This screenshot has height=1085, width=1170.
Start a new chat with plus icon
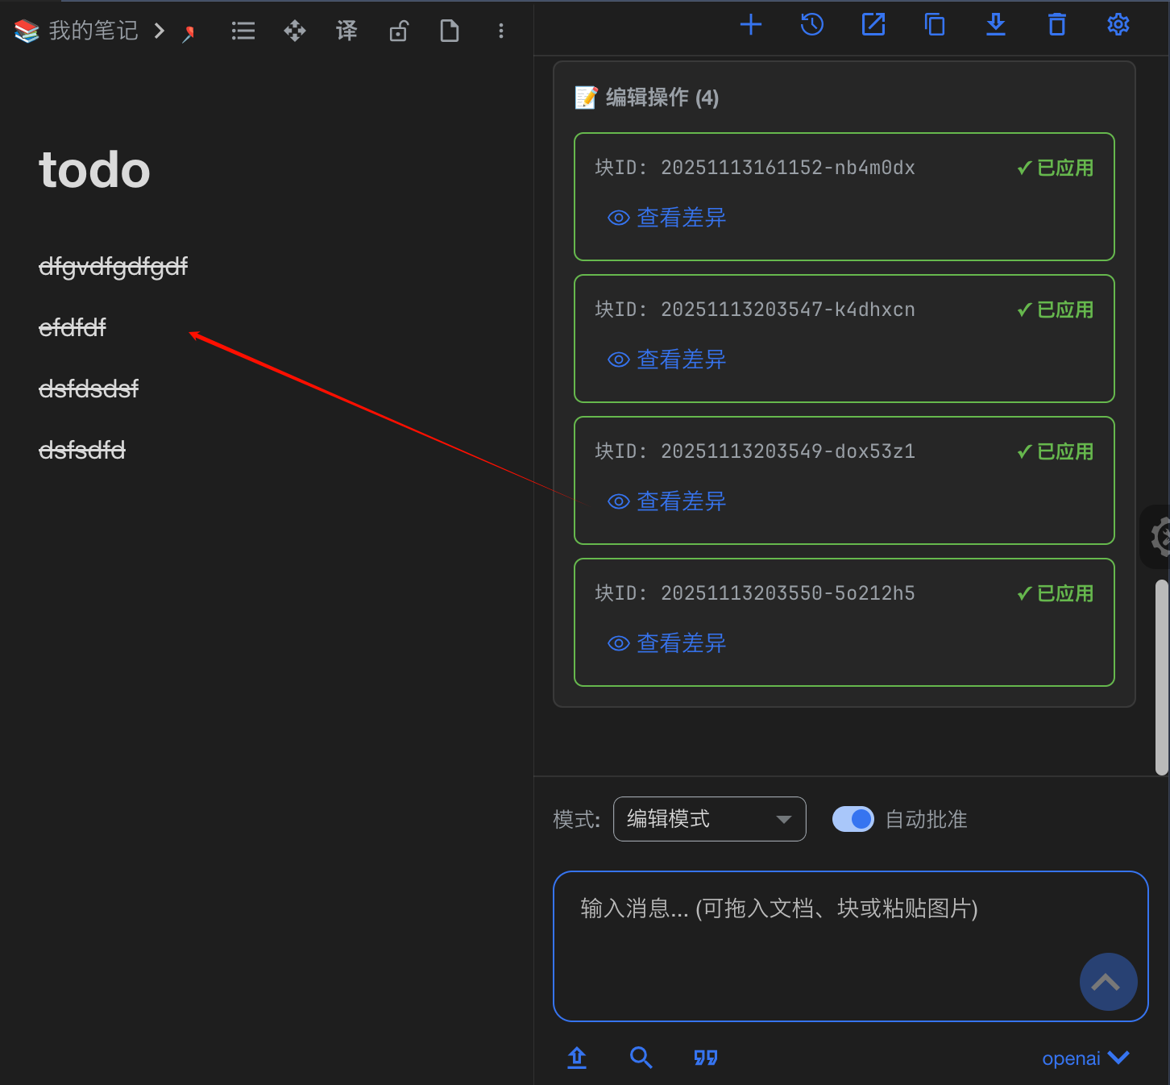point(751,25)
